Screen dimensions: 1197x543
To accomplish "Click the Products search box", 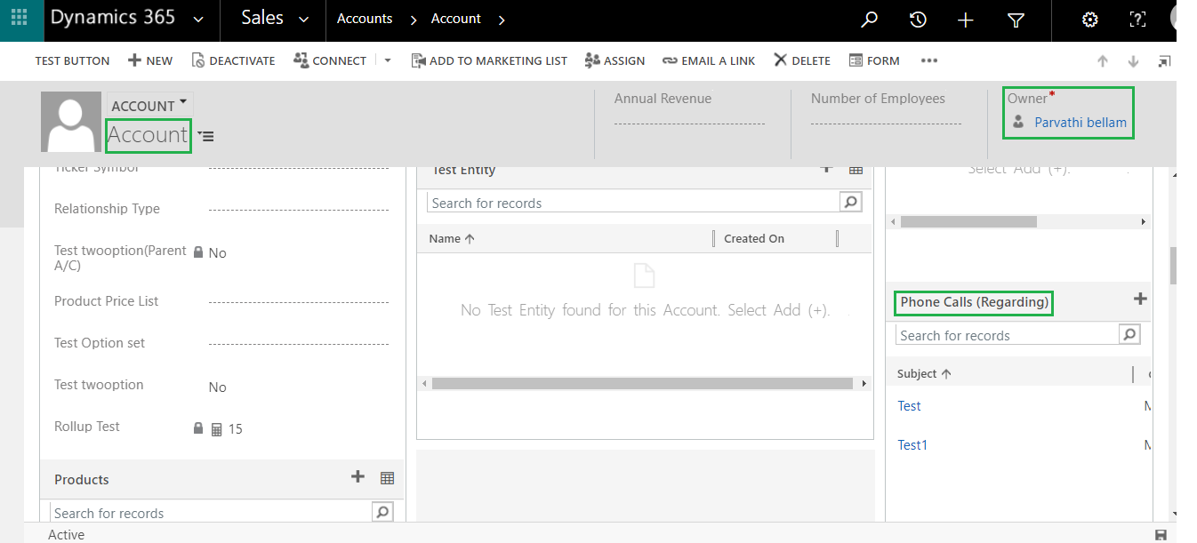I will (211, 513).
